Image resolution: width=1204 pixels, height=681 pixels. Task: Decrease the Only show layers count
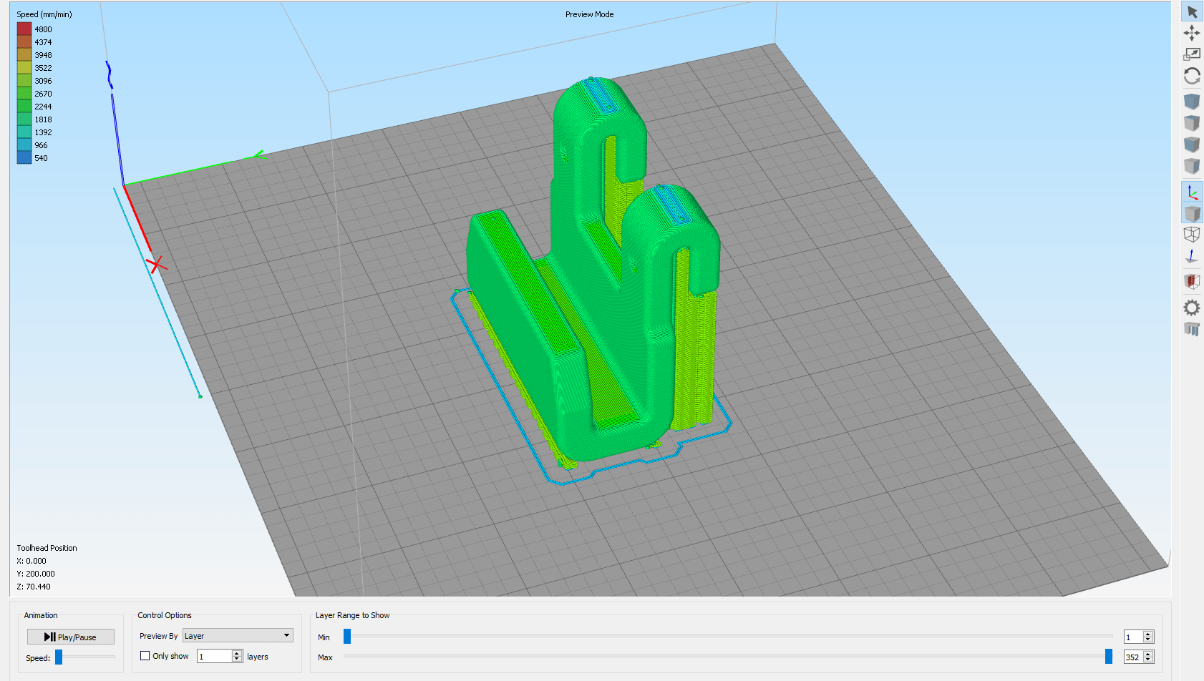(x=237, y=660)
